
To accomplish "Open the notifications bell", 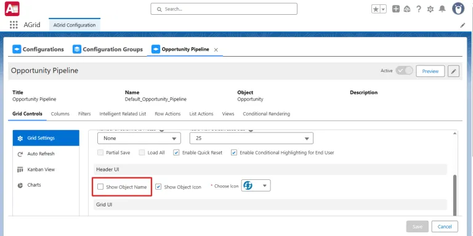I will (442, 9).
